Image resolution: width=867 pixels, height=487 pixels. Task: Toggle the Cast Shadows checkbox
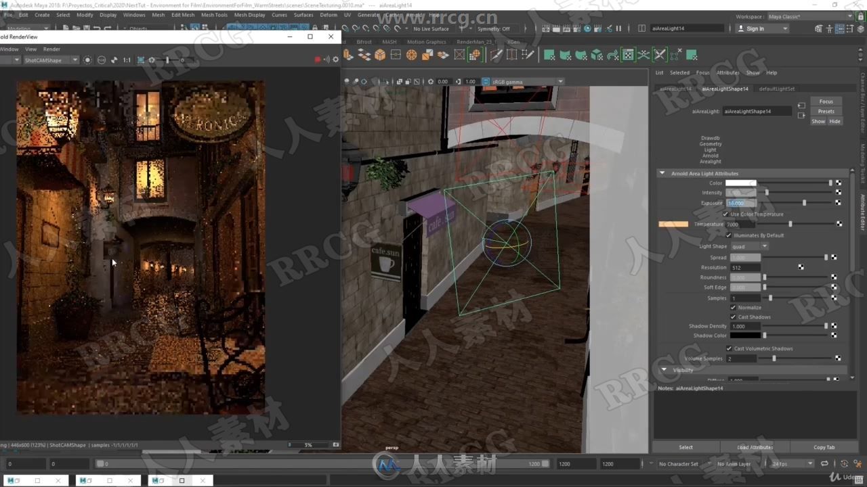point(733,317)
